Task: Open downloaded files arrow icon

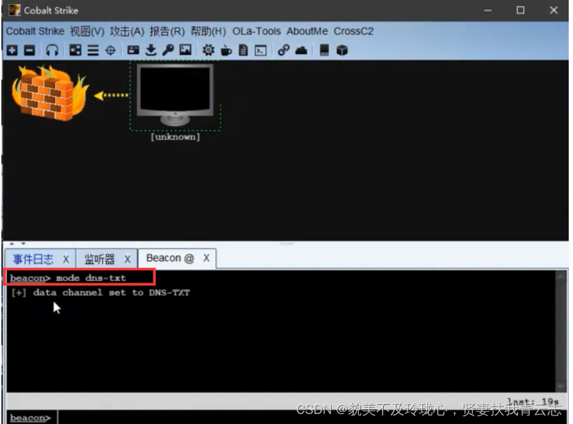Action: (151, 50)
